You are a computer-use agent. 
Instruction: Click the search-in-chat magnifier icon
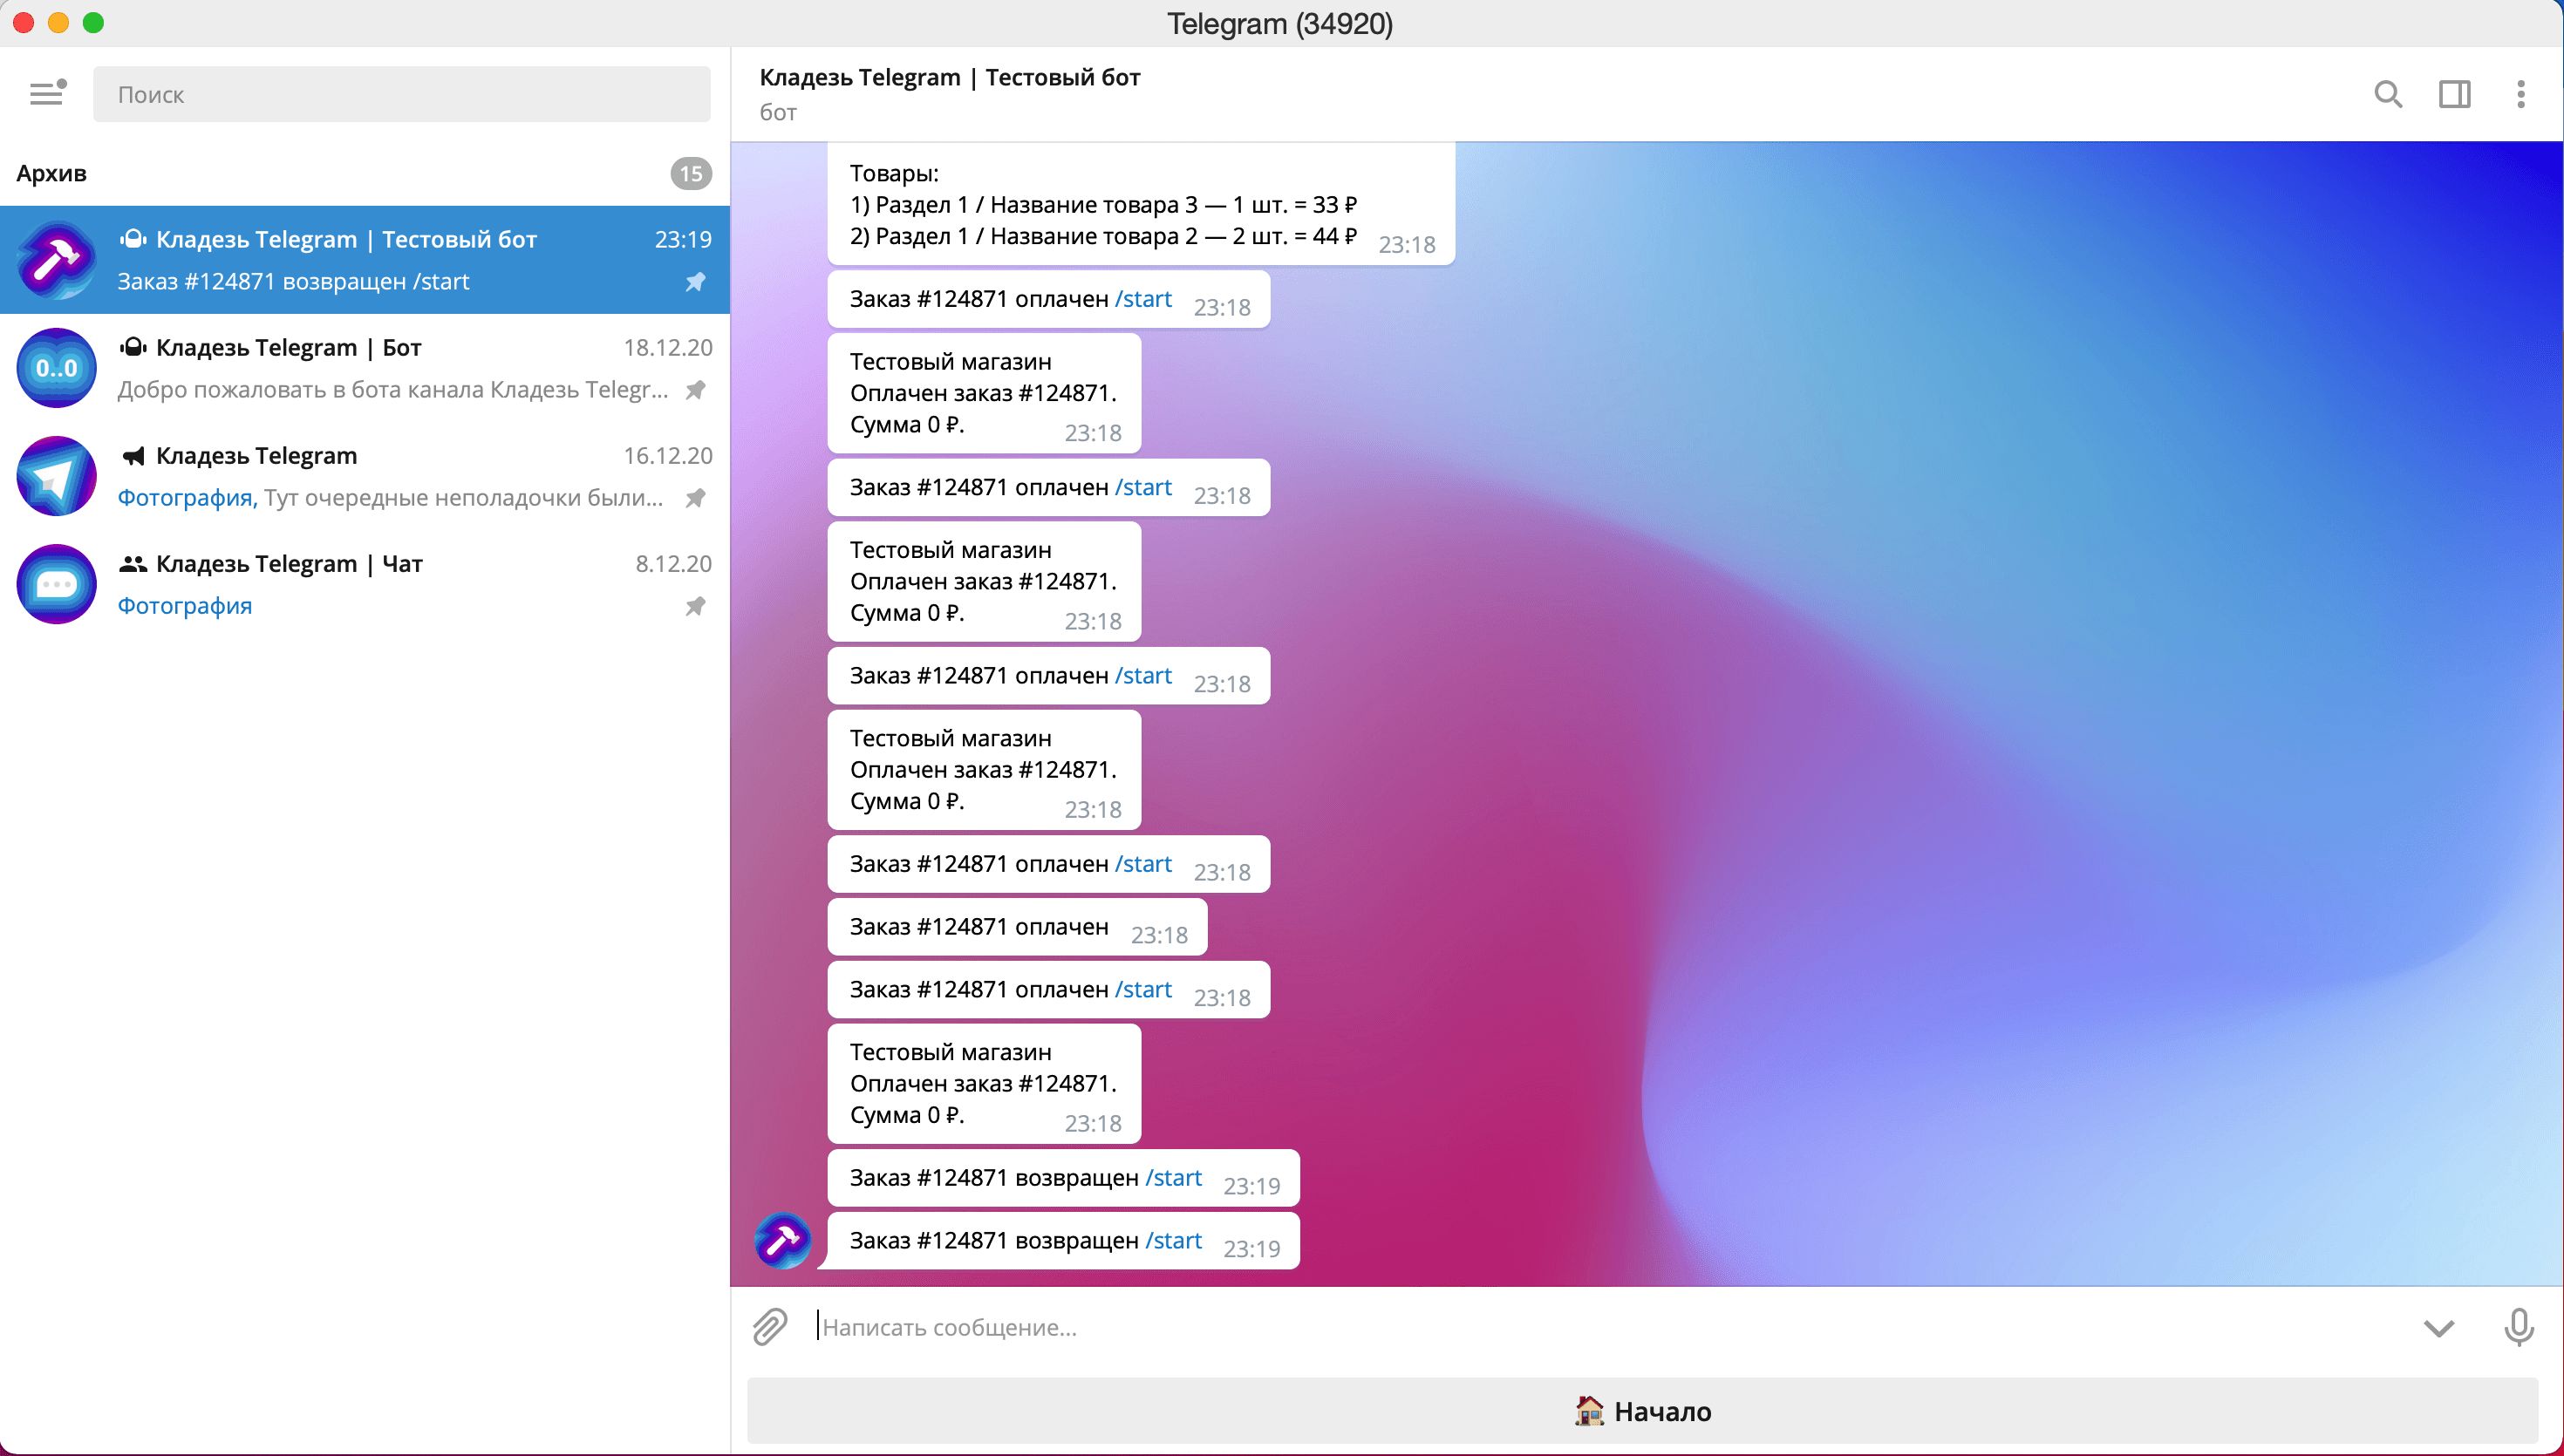point(2388,94)
